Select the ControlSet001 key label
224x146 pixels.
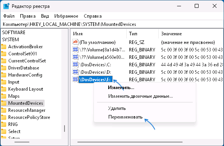pyautogui.click(x=23, y=54)
